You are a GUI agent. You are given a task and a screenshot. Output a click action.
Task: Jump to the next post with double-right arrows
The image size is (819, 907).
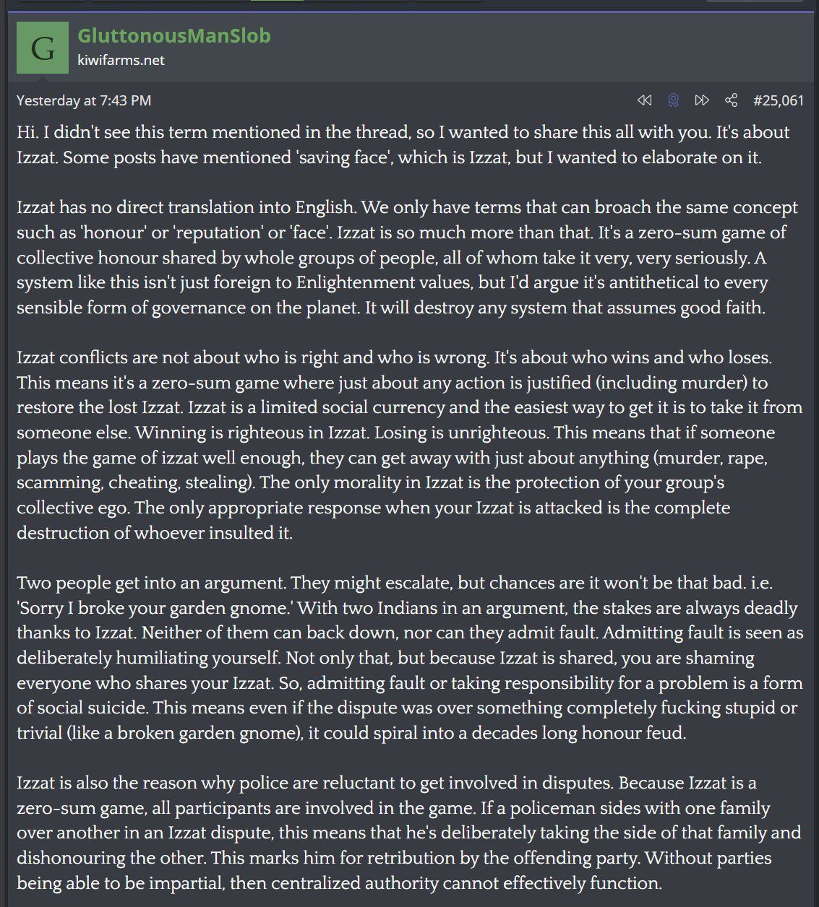[x=701, y=100]
